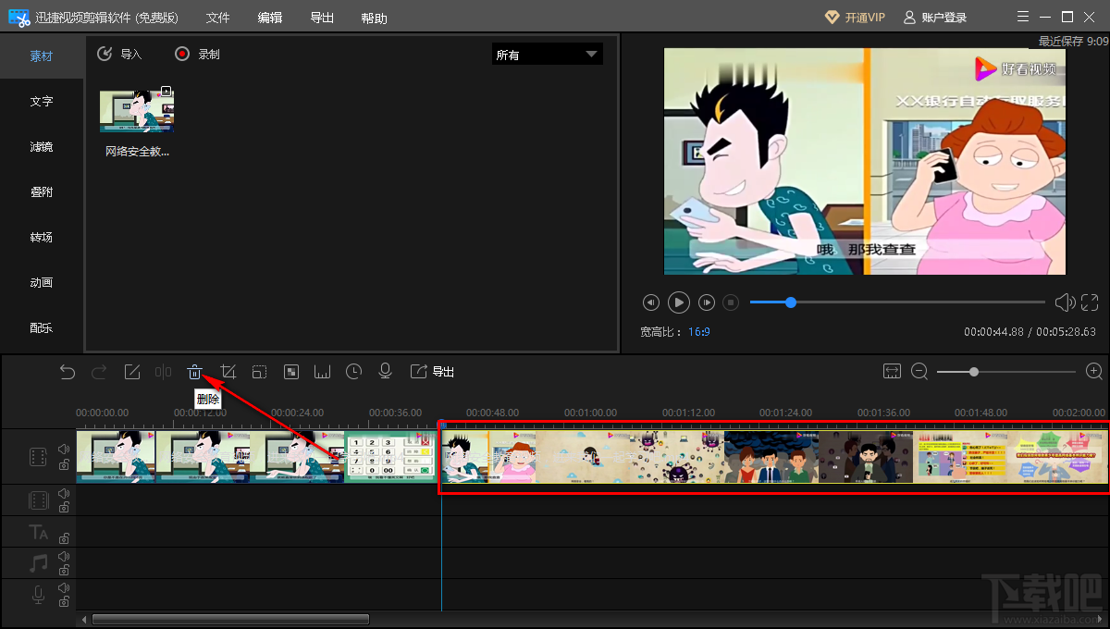Image resolution: width=1110 pixels, height=629 pixels.
Task: Click the clock duration icon
Action: click(354, 372)
